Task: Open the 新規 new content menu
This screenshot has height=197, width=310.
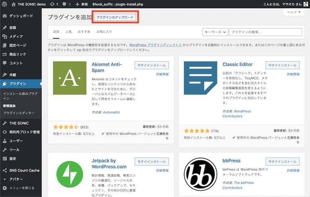Action: pos(82,4)
